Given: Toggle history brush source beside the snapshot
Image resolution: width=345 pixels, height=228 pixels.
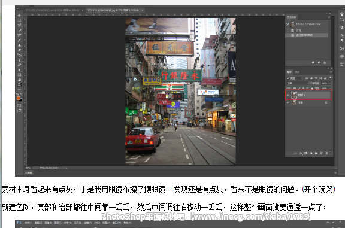Looking at the screenshot, I should pos(287,24).
